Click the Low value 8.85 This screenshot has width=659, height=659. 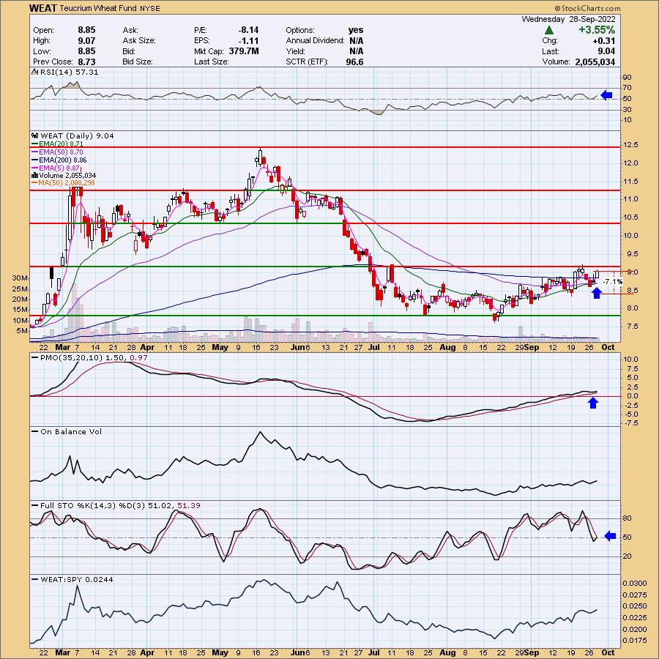tap(86, 51)
